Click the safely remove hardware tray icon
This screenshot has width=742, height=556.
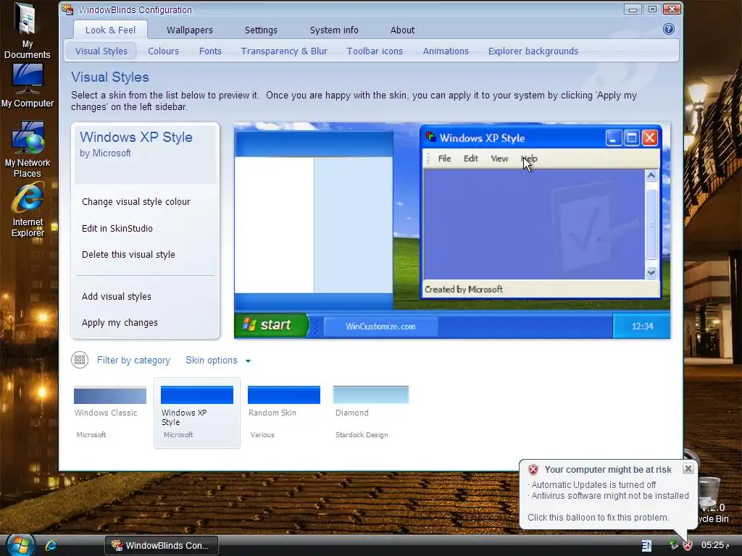[674, 544]
